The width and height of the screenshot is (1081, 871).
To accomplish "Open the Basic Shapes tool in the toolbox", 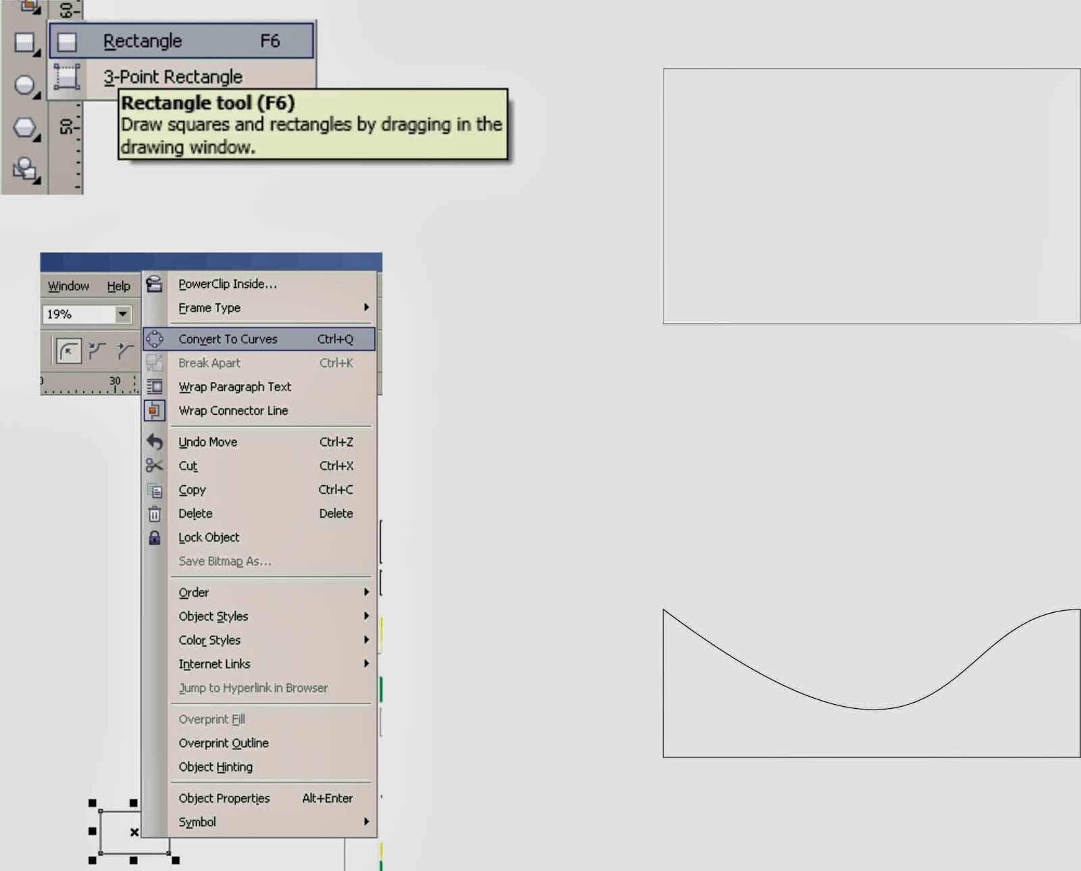I will point(25,169).
